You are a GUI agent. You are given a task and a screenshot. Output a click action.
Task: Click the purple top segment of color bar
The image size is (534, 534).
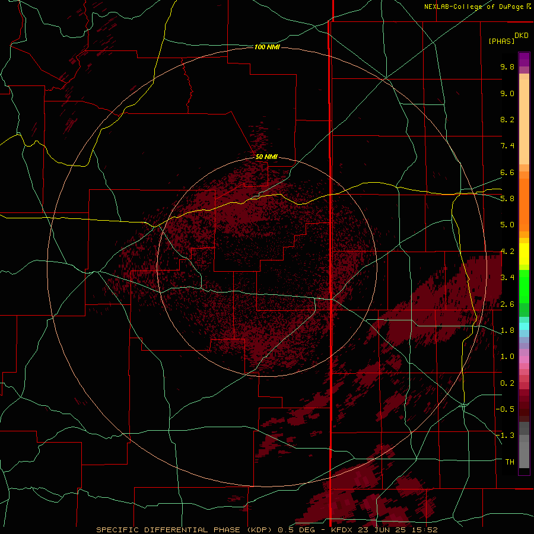(524, 59)
